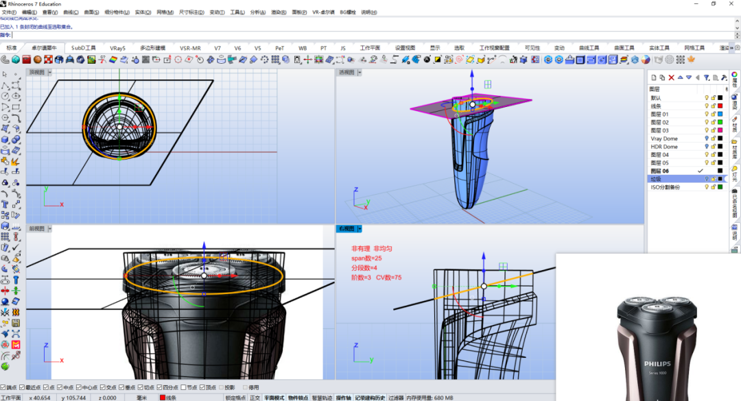Viewport: 741px width, 401px height.
Task: Toggle visibility bulb of 默认 layer
Action: tap(707, 98)
